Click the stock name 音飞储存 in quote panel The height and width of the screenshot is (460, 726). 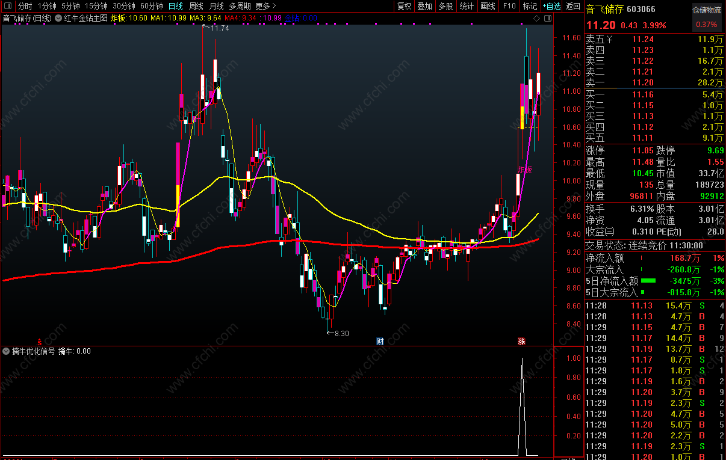[x=604, y=9]
